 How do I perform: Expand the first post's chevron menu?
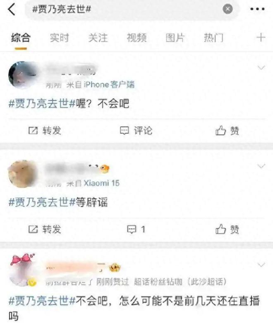pos(261,67)
